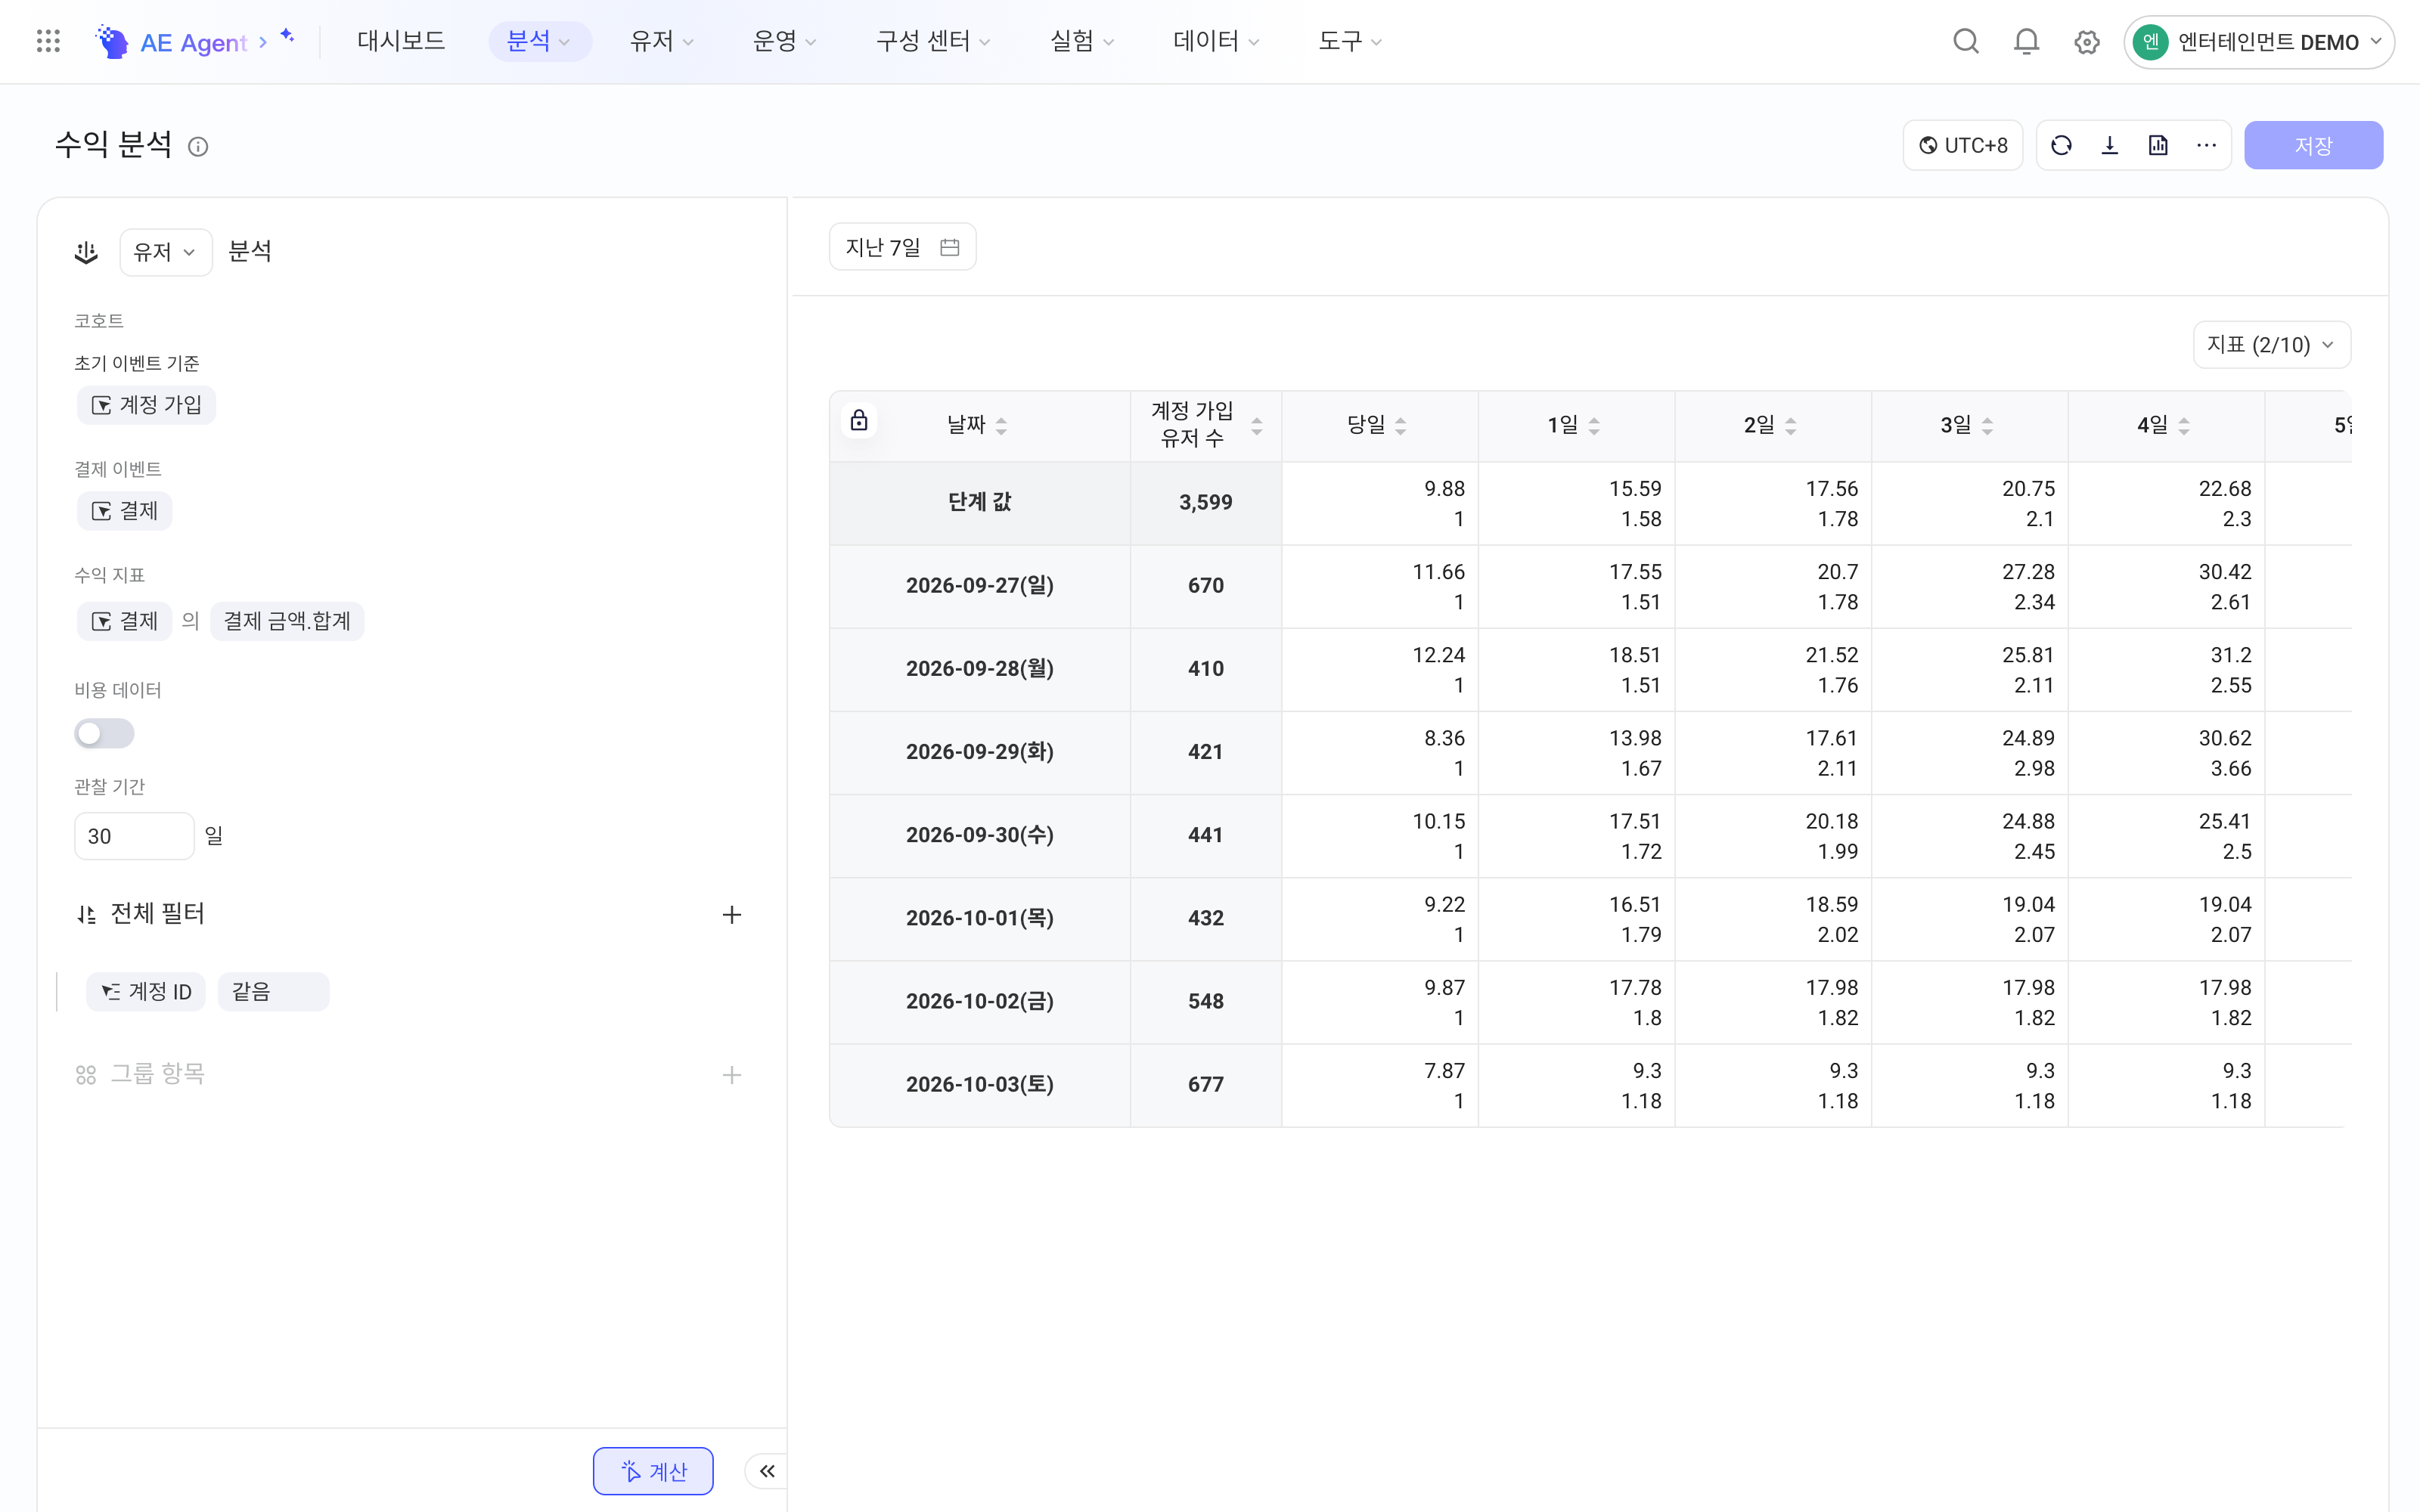Open the 지표 (2/10) dropdown
Screen dimensions: 2420x1512
(2271, 344)
